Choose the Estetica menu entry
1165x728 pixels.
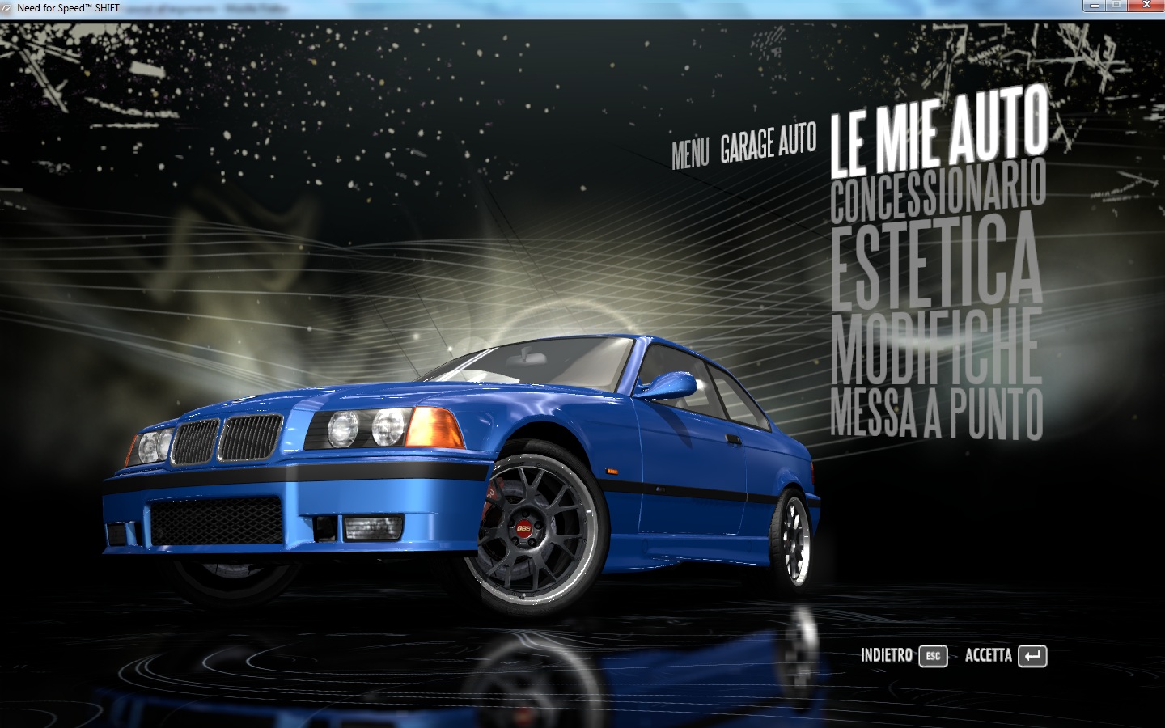936,259
